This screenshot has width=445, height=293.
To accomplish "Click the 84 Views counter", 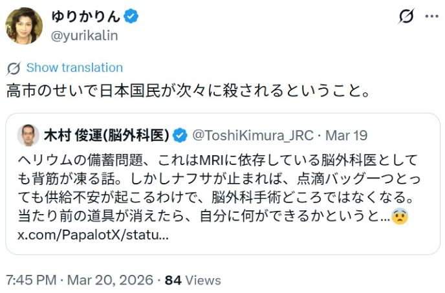I will pos(193,280).
